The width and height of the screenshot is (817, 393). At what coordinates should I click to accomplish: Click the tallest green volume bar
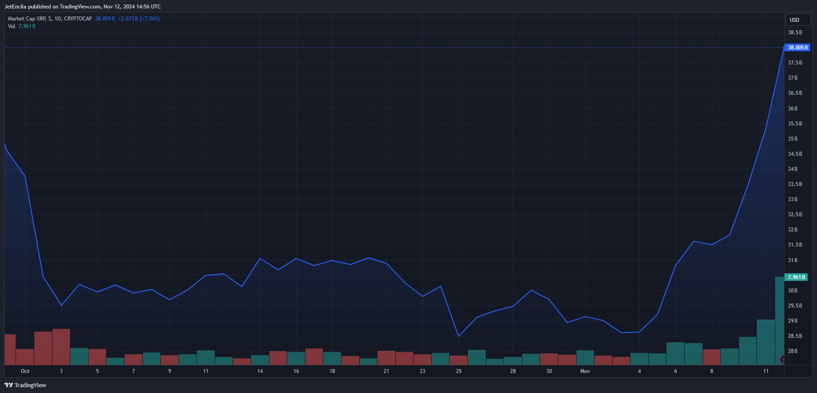coord(779,320)
